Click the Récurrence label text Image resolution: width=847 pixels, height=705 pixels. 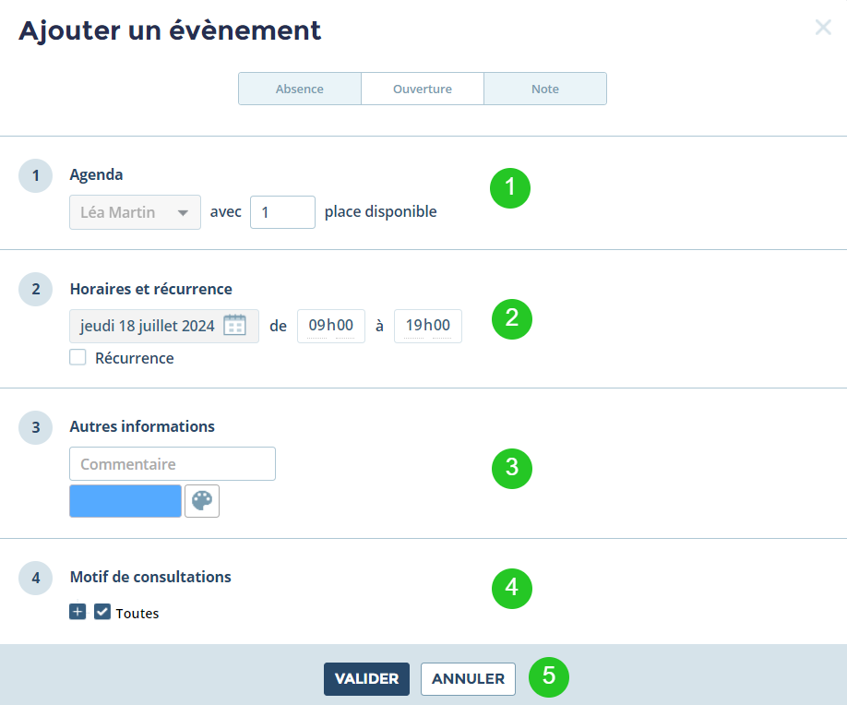135,358
